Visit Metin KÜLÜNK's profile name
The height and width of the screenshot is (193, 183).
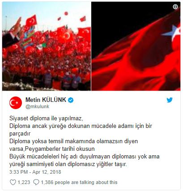coord(46,100)
